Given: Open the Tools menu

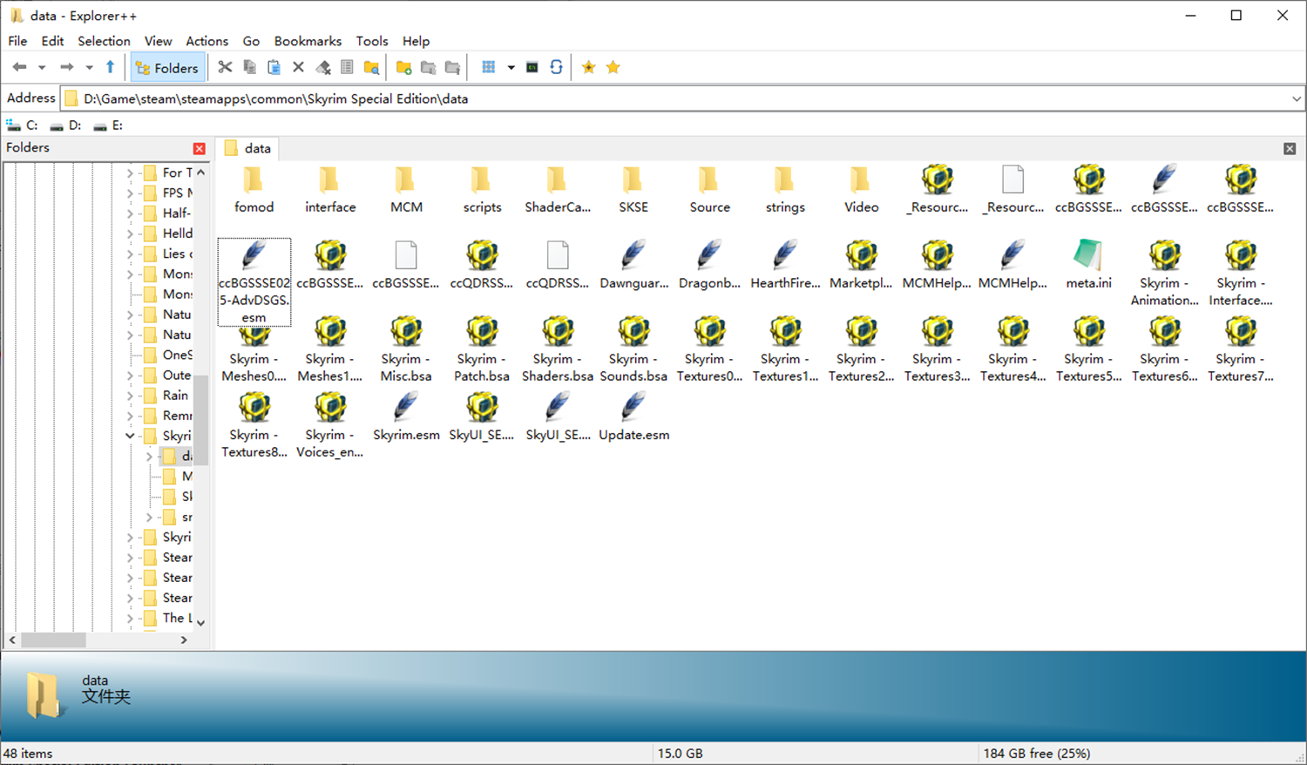Looking at the screenshot, I should (372, 41).
